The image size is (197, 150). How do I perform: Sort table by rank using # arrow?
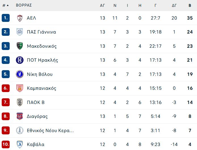tap(5, 5)
